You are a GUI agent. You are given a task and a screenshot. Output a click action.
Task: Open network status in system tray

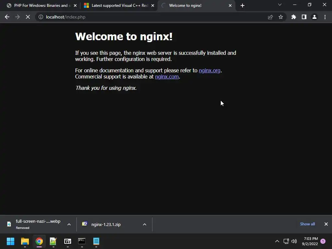(286, 241)
